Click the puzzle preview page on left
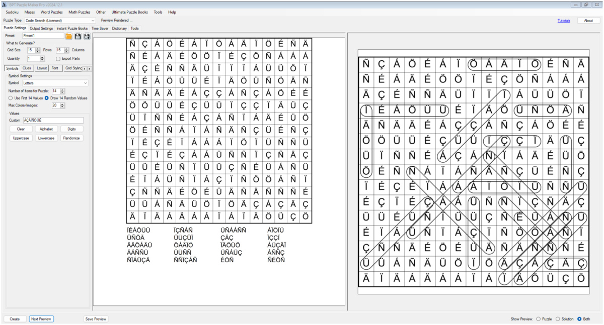Viewport: 604px width, 325px height. click(x=219, y=171)
